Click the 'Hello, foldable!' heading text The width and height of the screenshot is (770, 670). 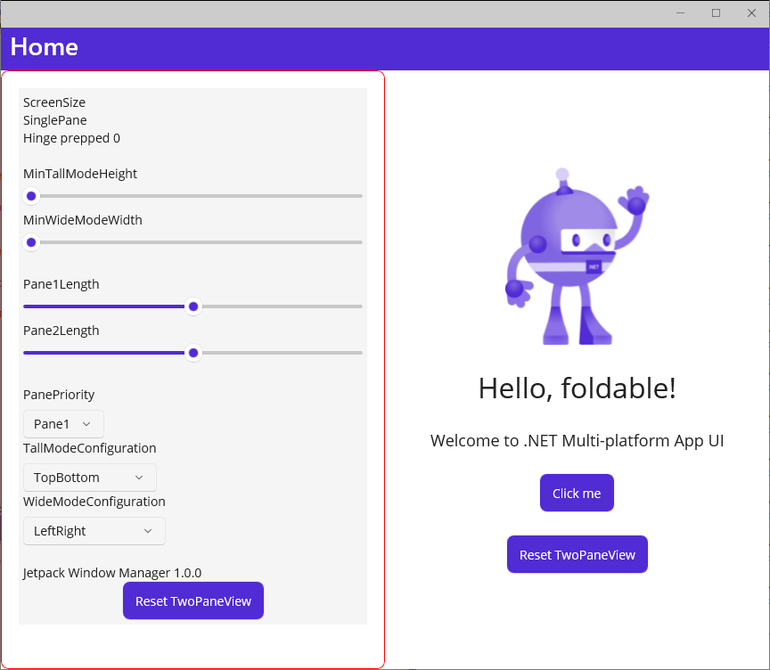577,388
